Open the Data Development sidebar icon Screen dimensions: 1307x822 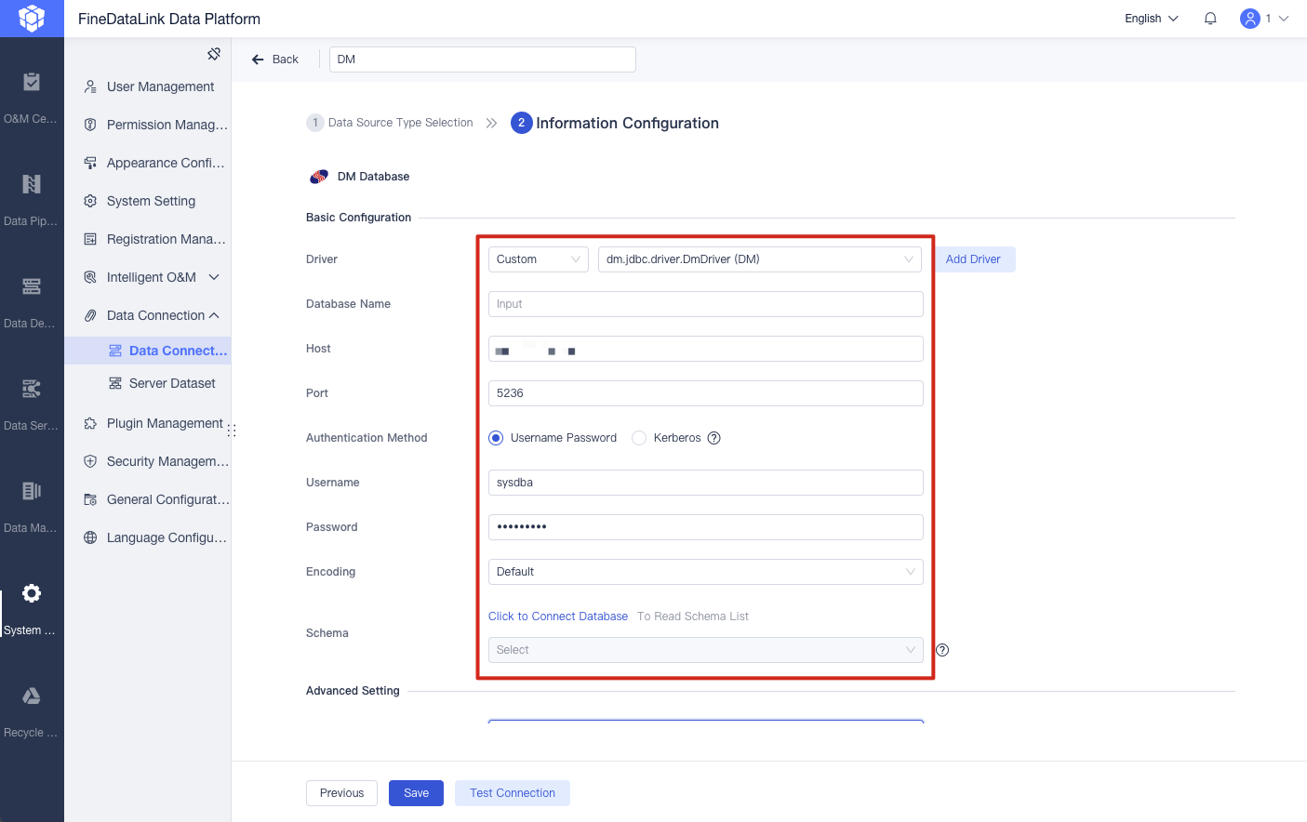pyautogui.click(x=32, y=286)
